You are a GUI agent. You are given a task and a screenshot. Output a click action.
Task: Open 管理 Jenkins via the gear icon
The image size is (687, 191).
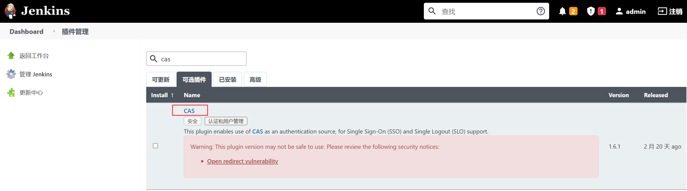click(x=11, y=74)
